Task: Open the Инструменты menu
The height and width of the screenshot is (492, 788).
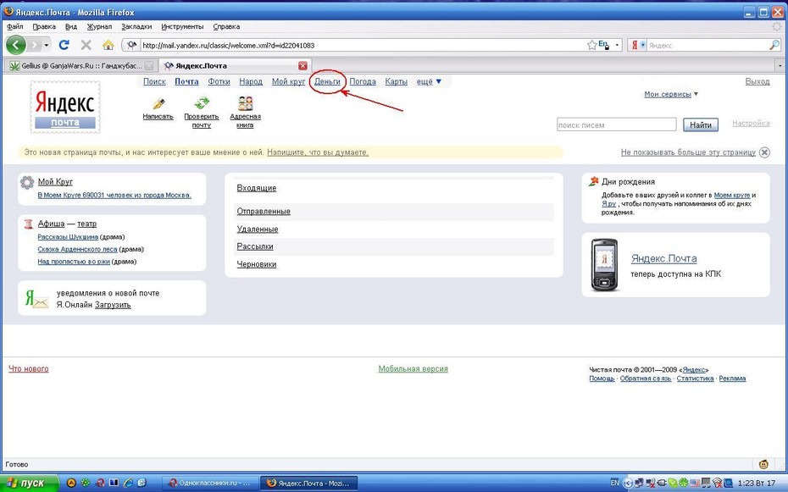Action: pos(182,26)
